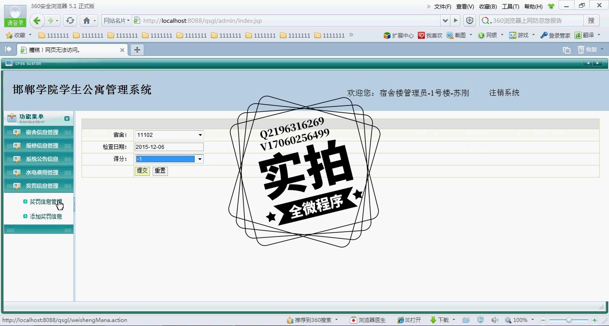Click the status bar shield privacy icon
The width and height of the screenshot is (609, 326).
pos(480,320)
